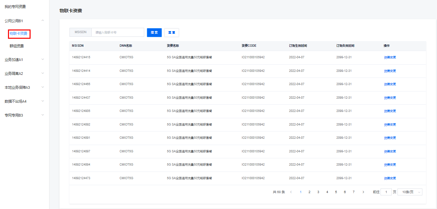Click the previous page arrow icon
The image size is (437, 209).
click(x=291, y=192)
